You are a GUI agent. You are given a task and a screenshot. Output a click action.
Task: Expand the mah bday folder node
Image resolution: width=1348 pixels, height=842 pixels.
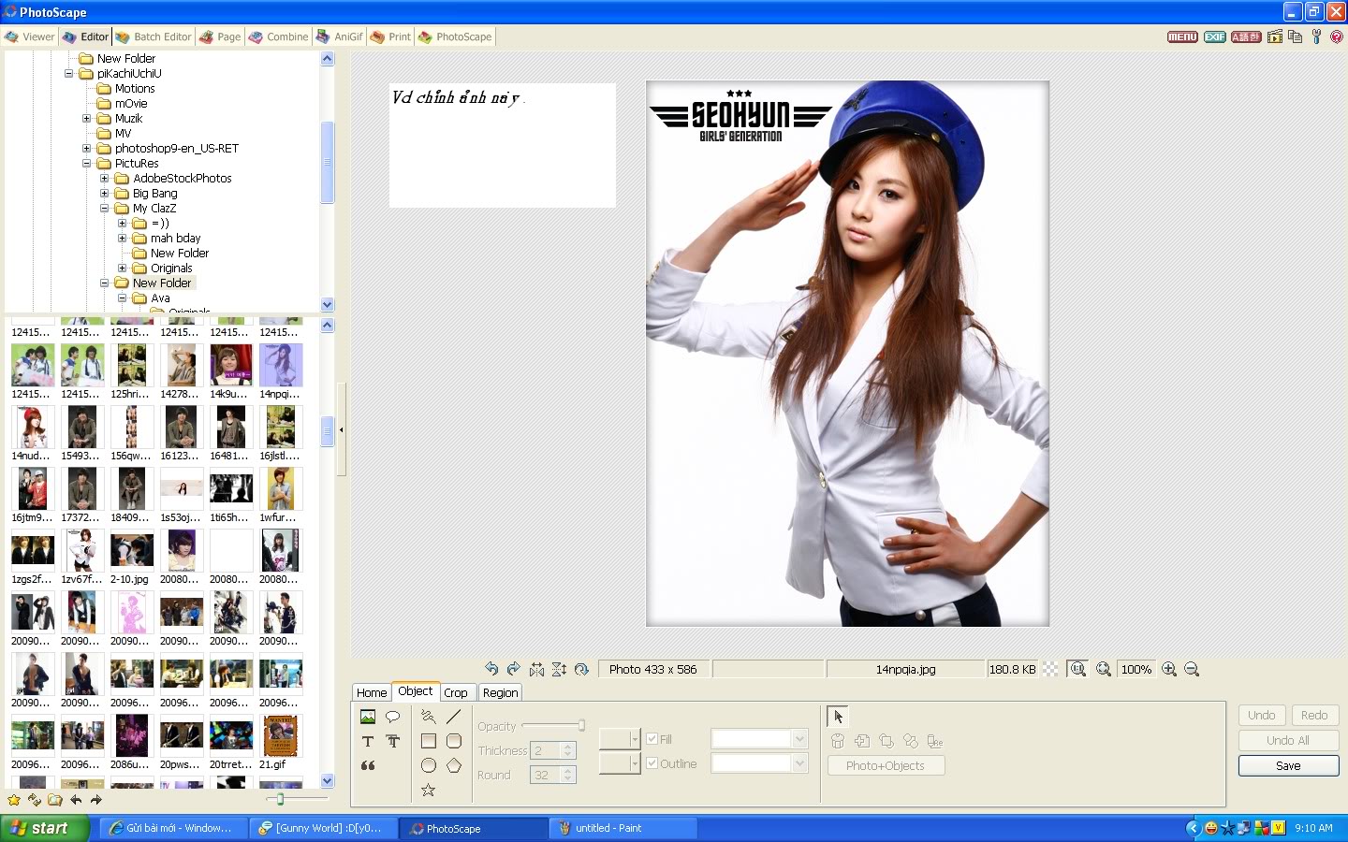pos(123,238)
